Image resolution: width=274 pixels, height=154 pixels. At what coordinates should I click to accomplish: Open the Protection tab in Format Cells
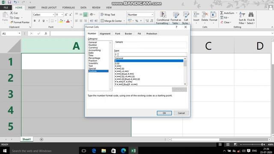point(152,33)
